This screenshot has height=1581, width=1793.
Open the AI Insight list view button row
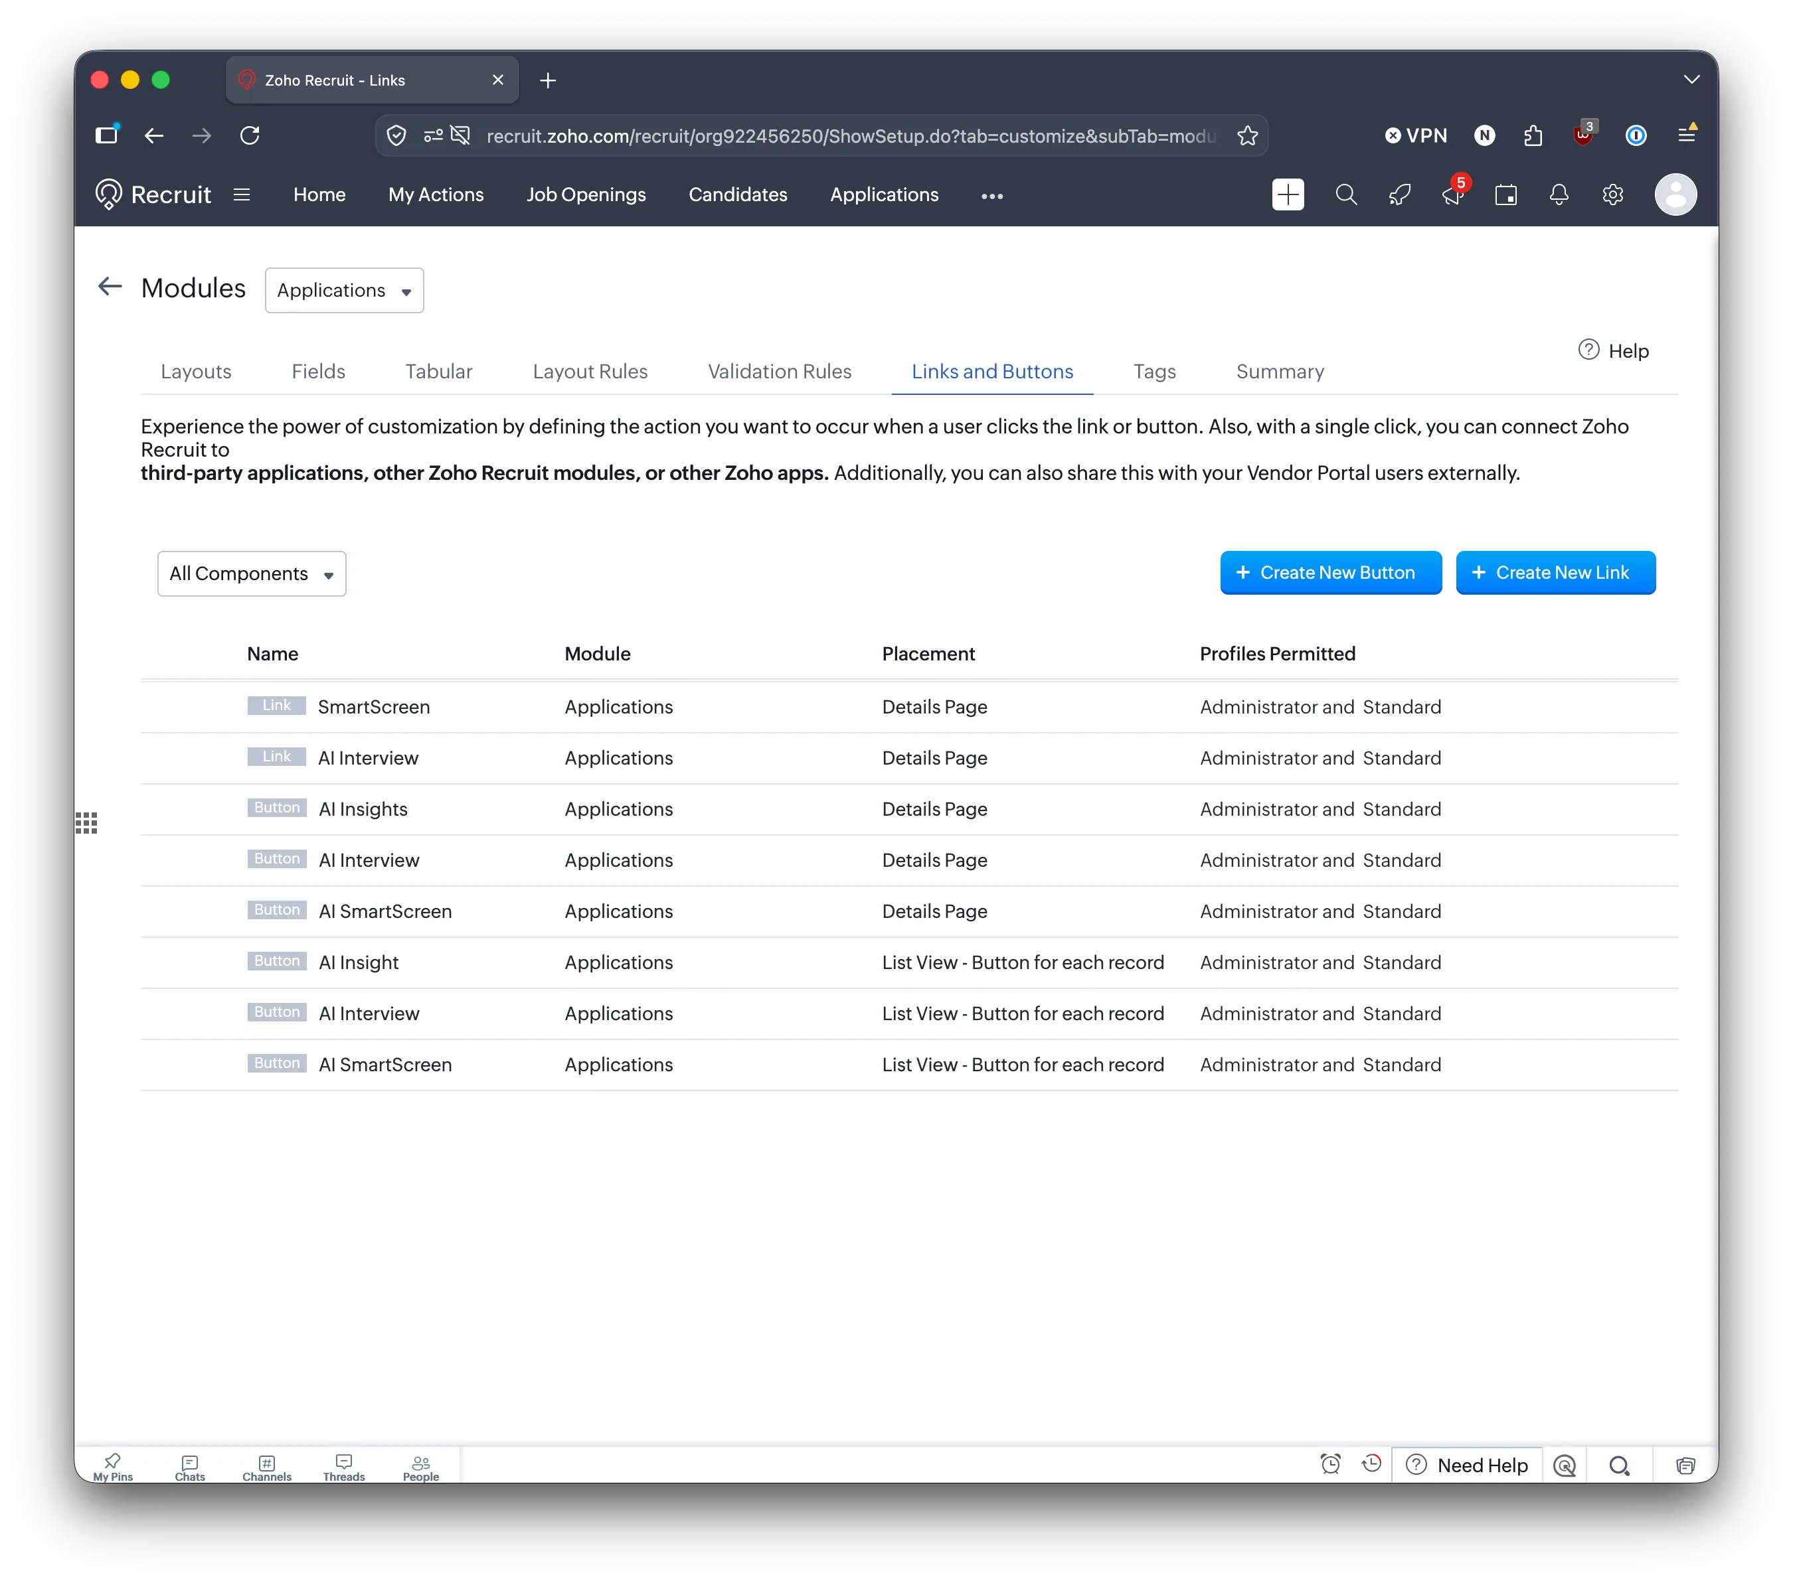click(x=908, y=963)
